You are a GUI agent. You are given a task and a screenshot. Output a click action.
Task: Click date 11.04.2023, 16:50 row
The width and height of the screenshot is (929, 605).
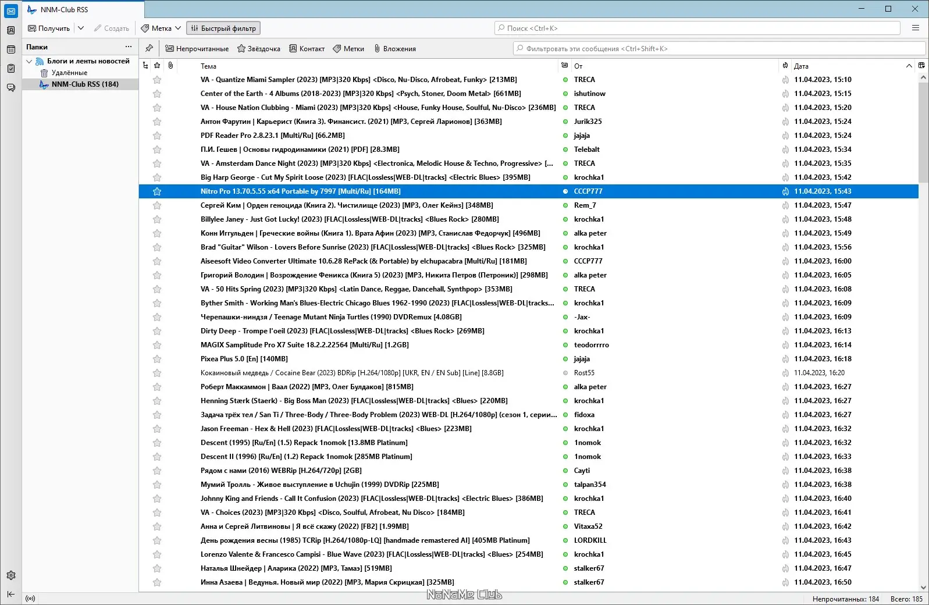[823, 582]
